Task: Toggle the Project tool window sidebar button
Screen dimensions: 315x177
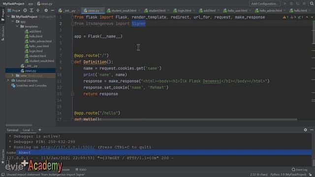Action: pos(2,15)
